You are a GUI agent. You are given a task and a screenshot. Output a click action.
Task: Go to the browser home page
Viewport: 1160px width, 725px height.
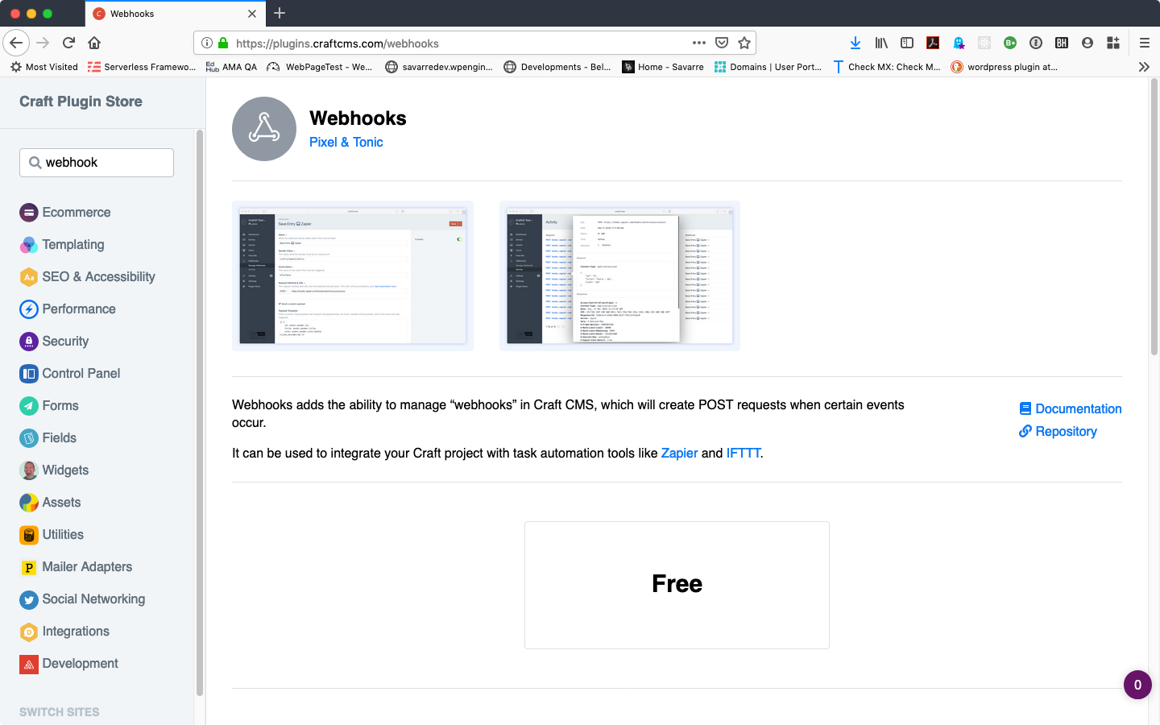[94, 43]
